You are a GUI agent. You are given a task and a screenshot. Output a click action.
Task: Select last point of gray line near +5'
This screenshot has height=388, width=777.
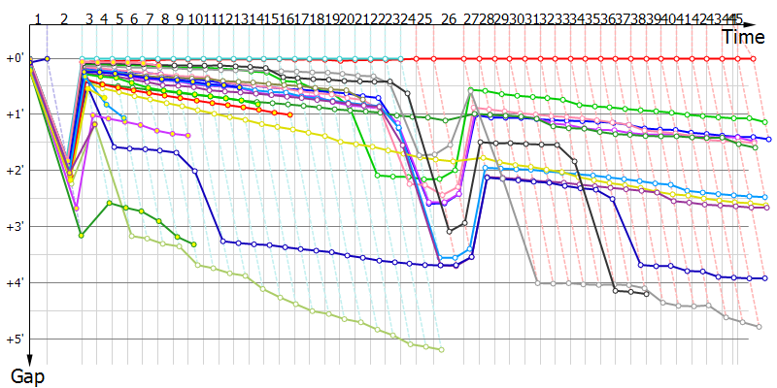[x=759, y=327]
